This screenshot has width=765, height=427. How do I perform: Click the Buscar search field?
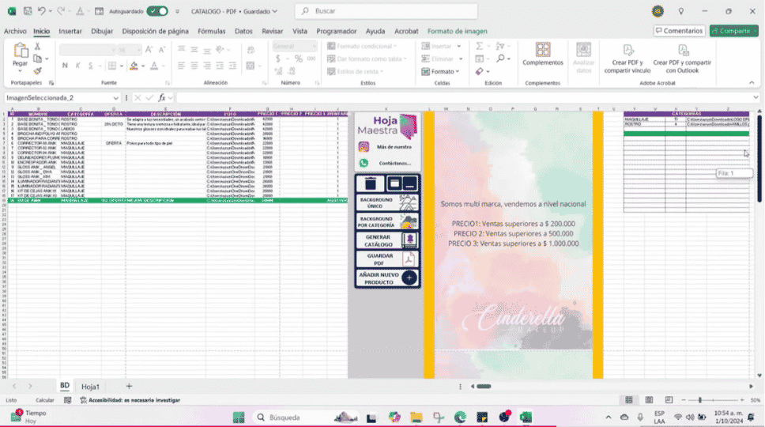coord(386,11)
